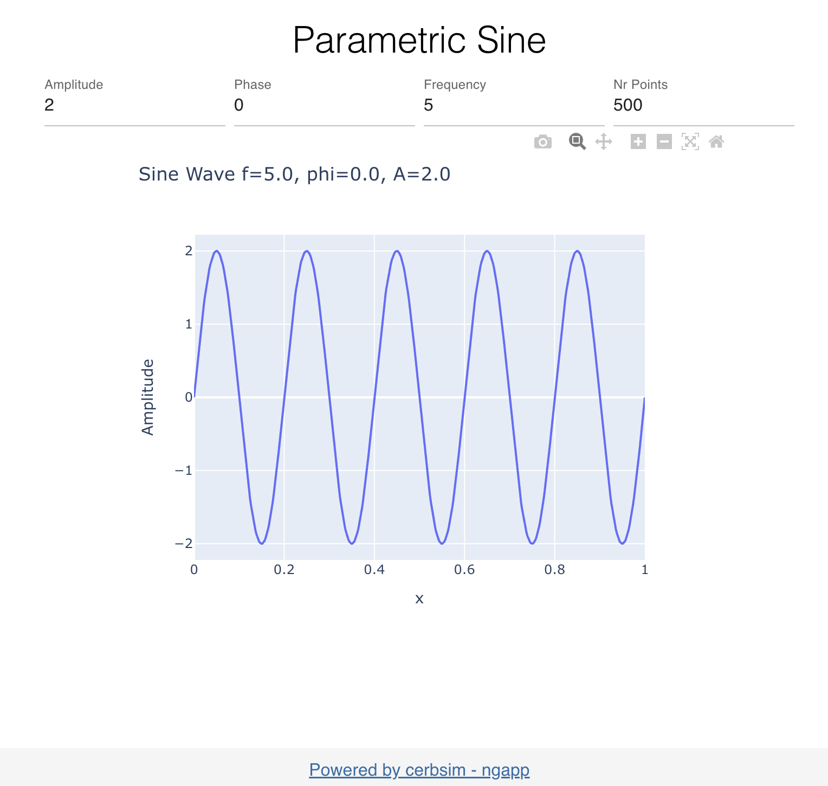The width and height of the screenshot is (828, 786).
Task: Download the plot as PNG camera icon
Action: 542,142
